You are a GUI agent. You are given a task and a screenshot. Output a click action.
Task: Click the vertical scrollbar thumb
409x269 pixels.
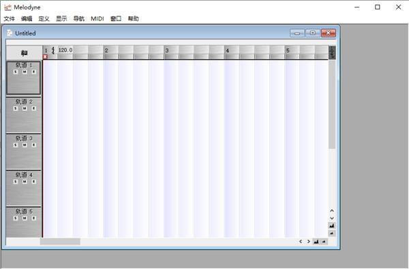click(332, 104)
